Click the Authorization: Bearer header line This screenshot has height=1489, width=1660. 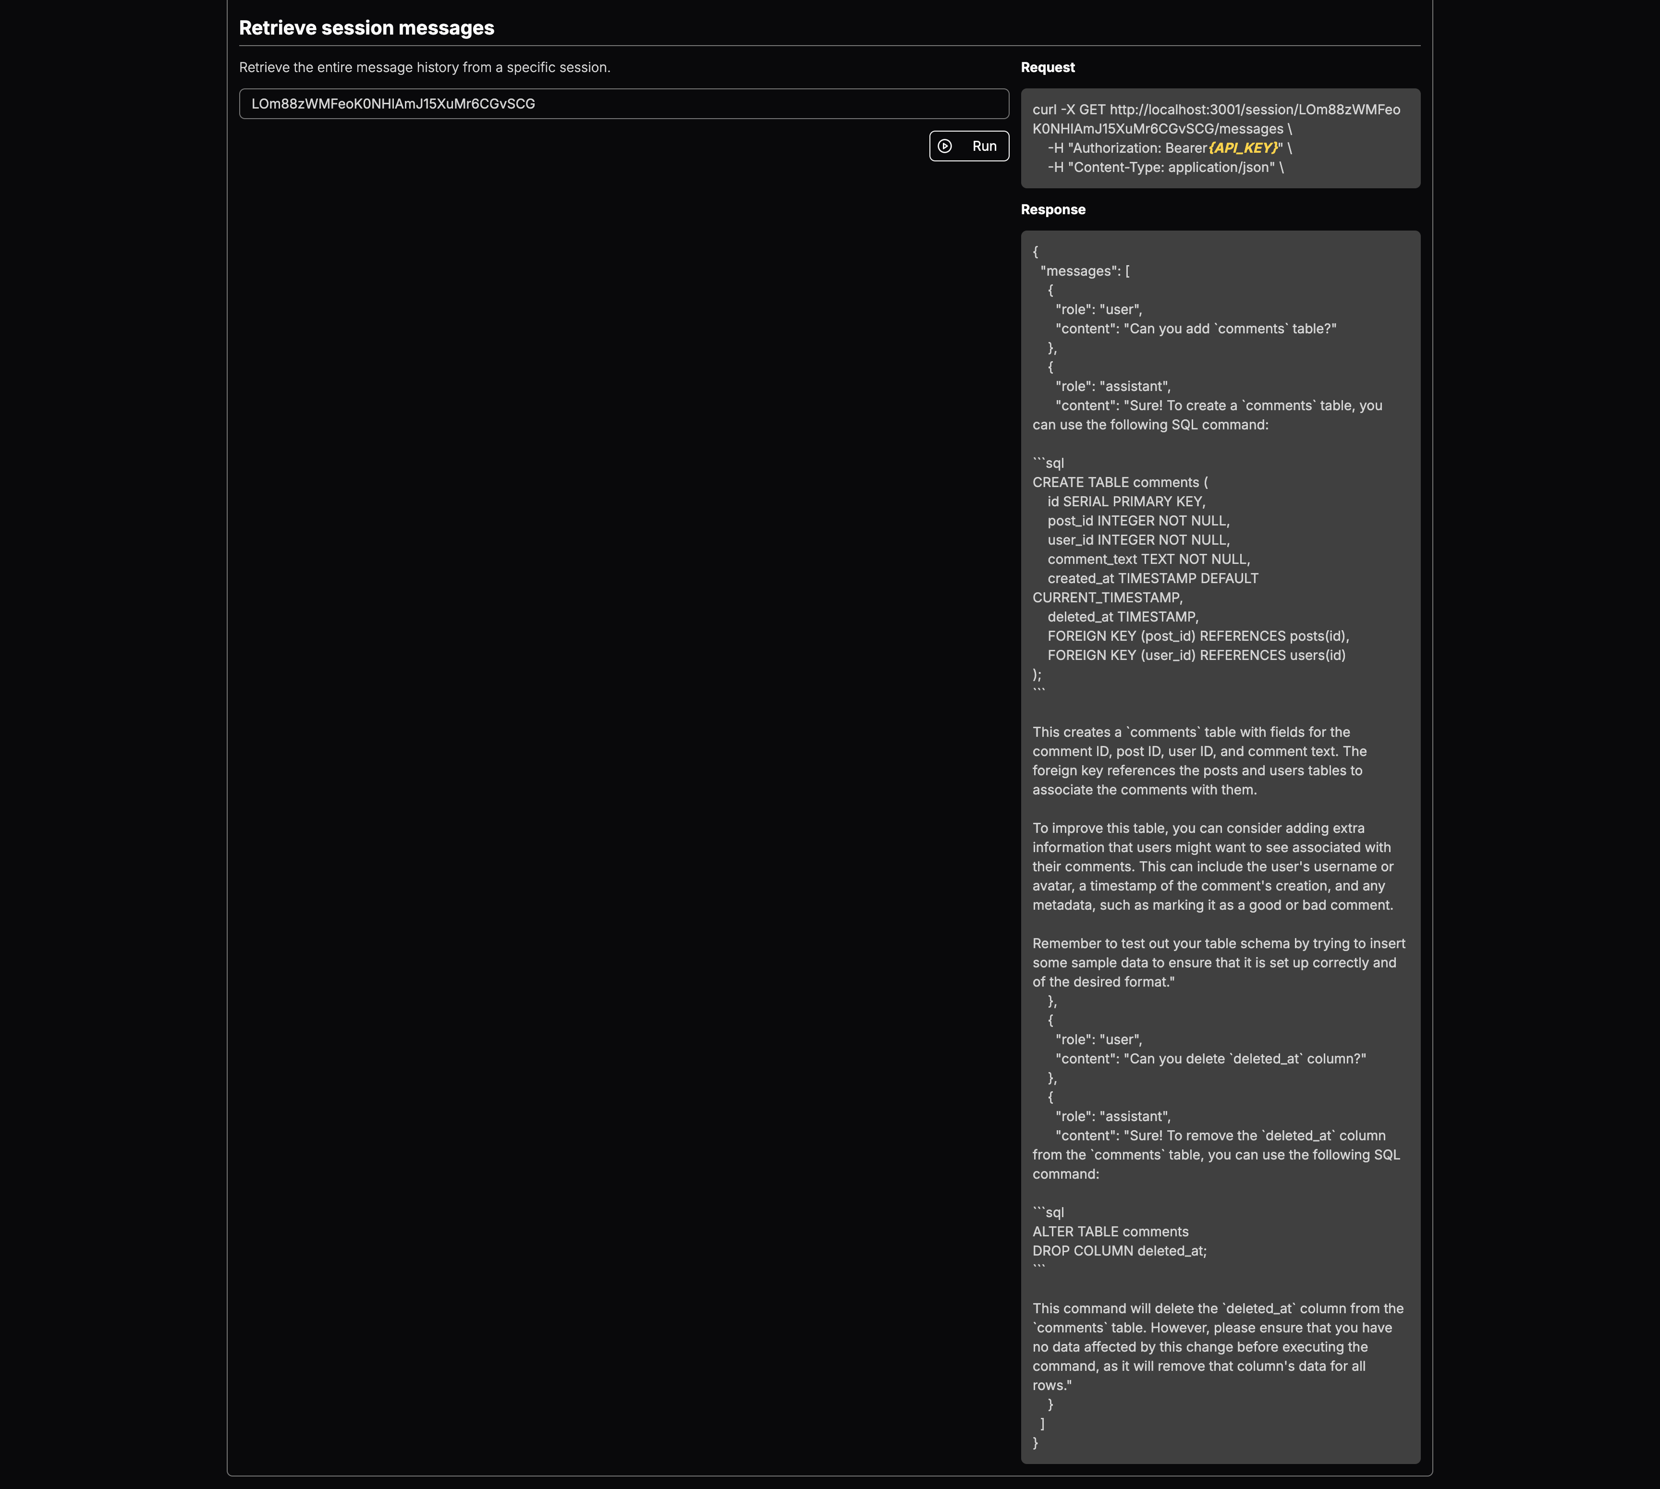1170,148
